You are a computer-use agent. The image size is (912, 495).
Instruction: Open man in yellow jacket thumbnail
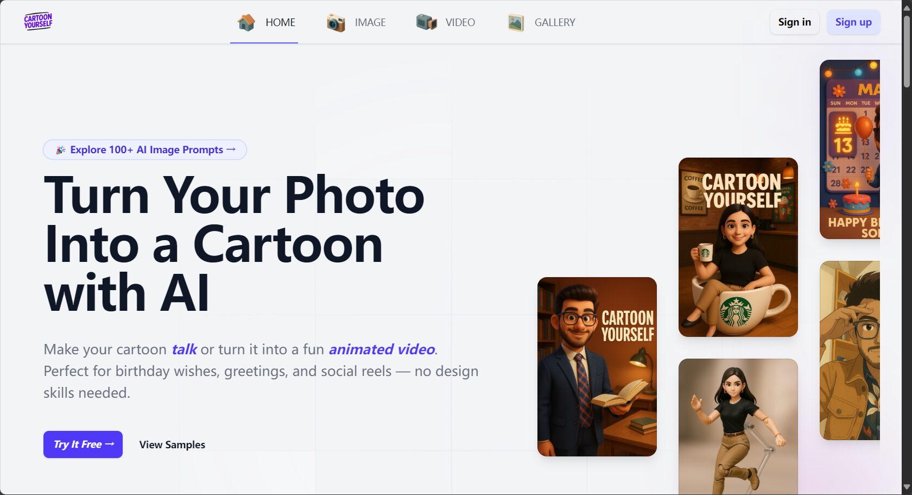tap(850, 350)
